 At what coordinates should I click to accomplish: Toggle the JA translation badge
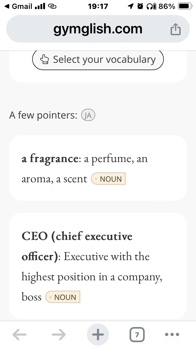[x=88, y=115]
